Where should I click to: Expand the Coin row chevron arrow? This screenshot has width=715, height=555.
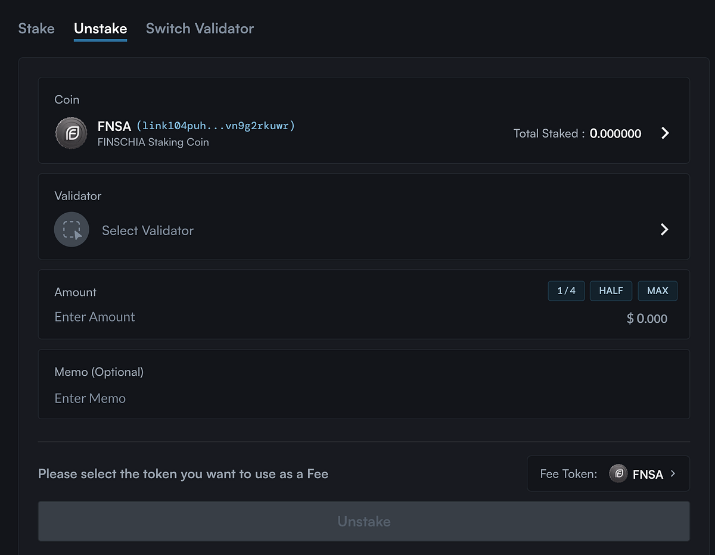665,133
